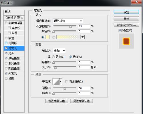Click the 大小 size input field
Viewport: 143px width, 114px height.
84,67
